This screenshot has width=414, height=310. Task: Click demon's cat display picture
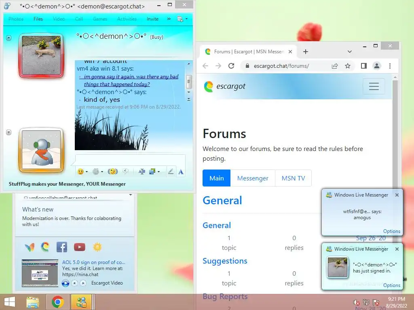click(x=41, y=56)
